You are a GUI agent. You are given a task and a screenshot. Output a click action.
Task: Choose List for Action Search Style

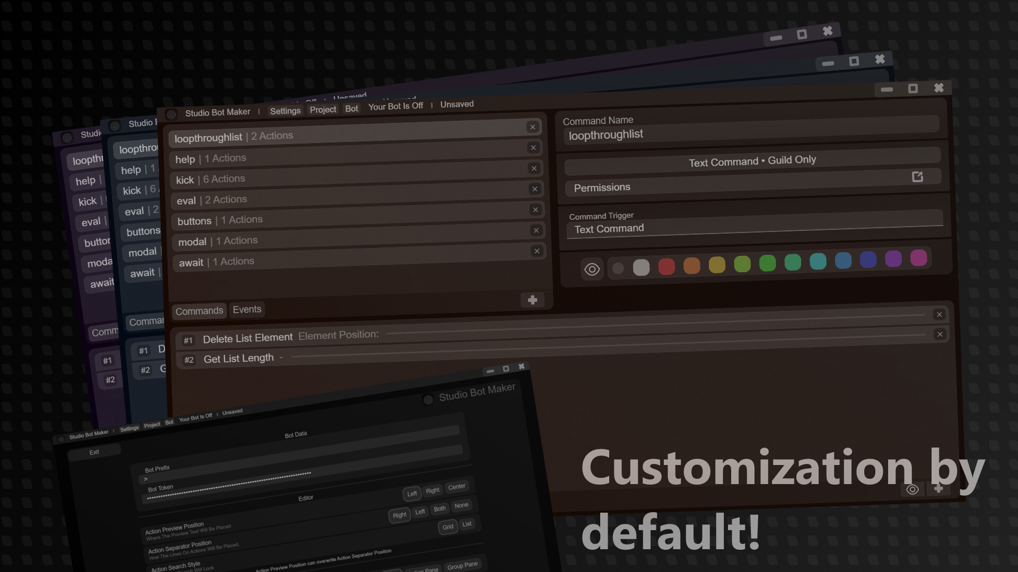click(467, 524)
